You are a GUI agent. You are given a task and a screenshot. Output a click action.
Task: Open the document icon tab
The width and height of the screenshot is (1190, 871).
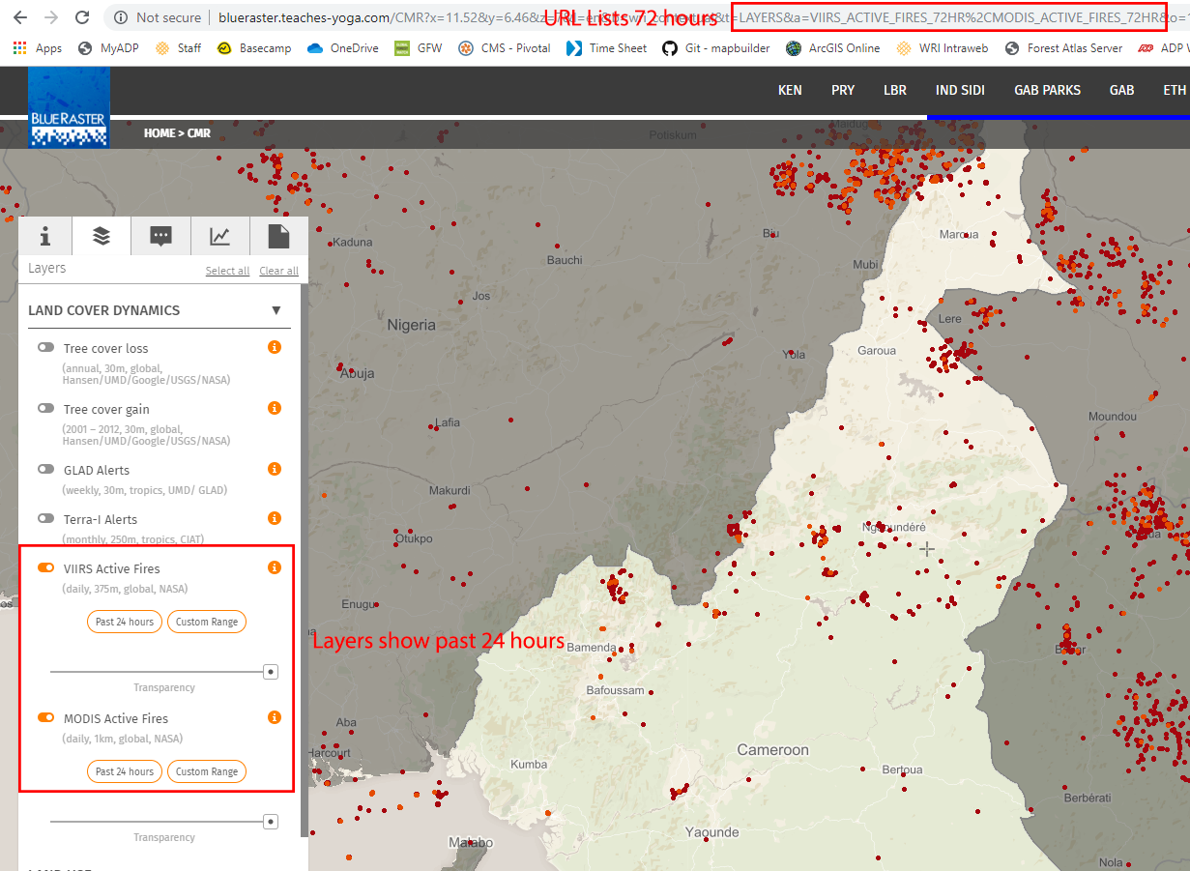pos(278,237)
